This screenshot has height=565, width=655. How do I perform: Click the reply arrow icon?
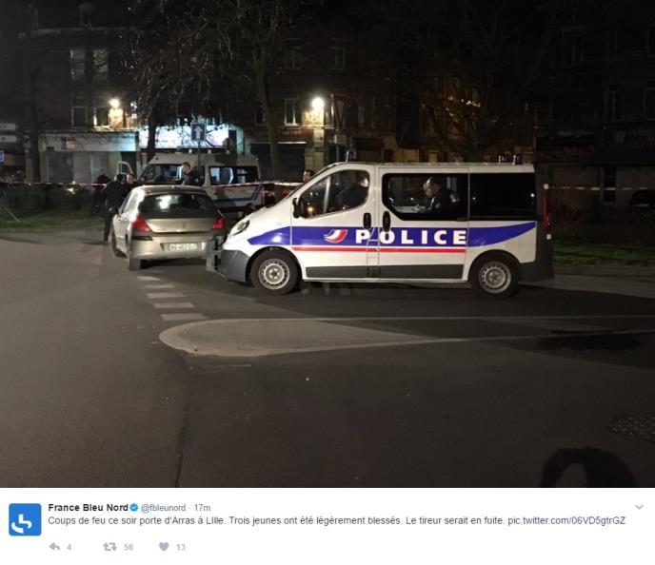click(x=54, y=547)
